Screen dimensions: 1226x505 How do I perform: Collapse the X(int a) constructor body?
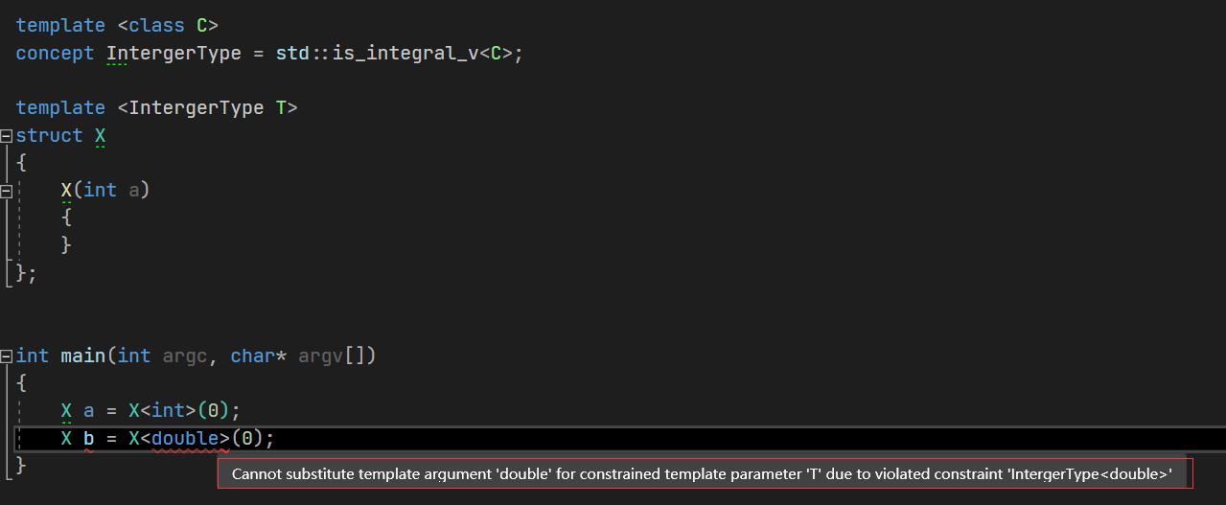[7, 191]
